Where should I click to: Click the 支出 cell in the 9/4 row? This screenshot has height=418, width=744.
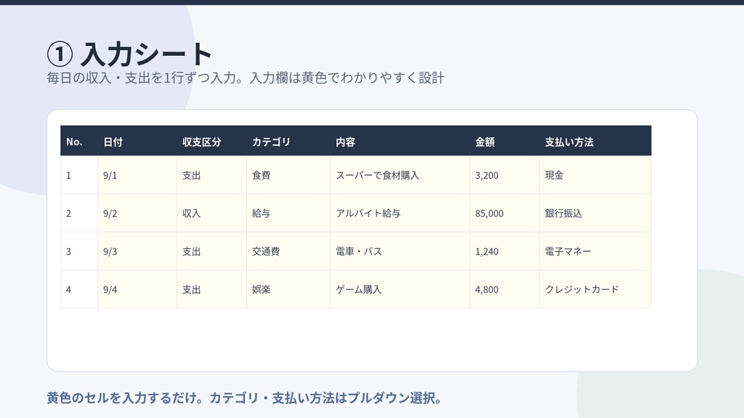[211, 289]
